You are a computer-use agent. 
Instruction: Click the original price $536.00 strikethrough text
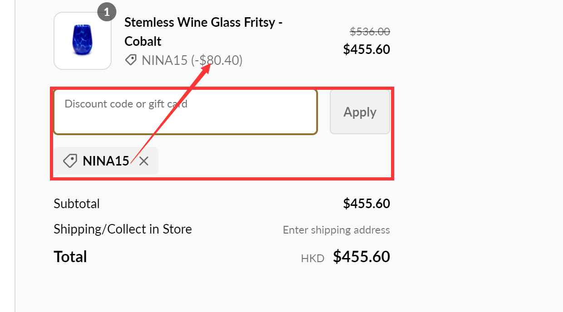370,31
